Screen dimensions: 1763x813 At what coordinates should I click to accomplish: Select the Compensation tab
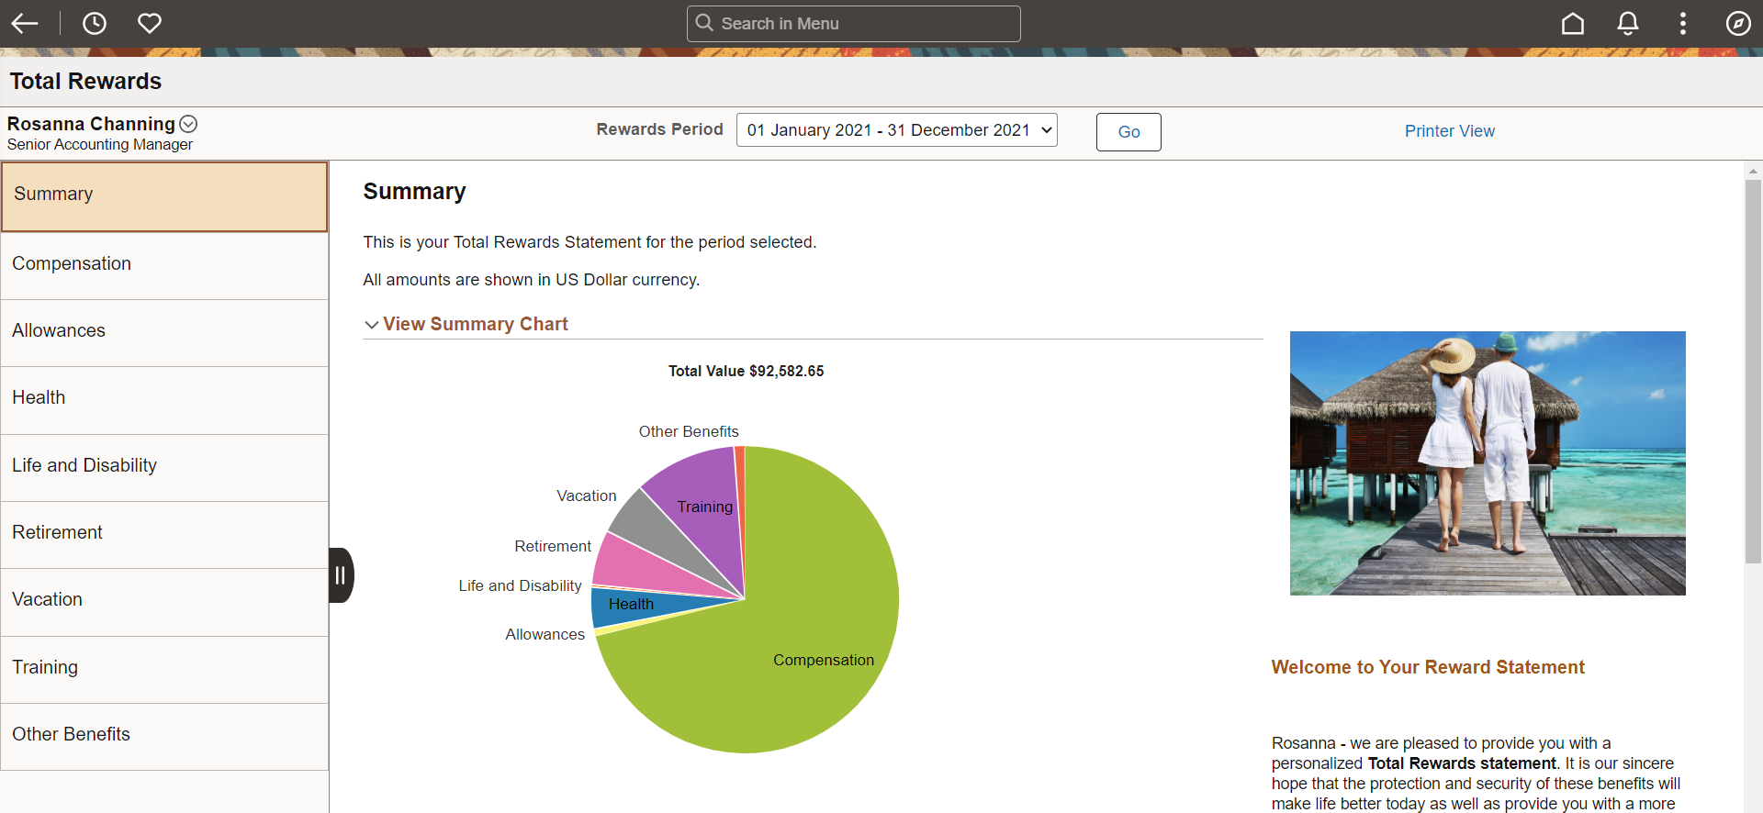[164, 264]
